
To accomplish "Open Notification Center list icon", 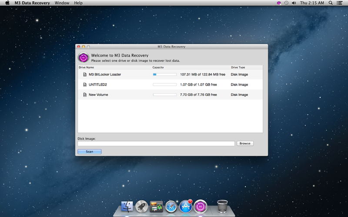I will click(x=339, y=3).
